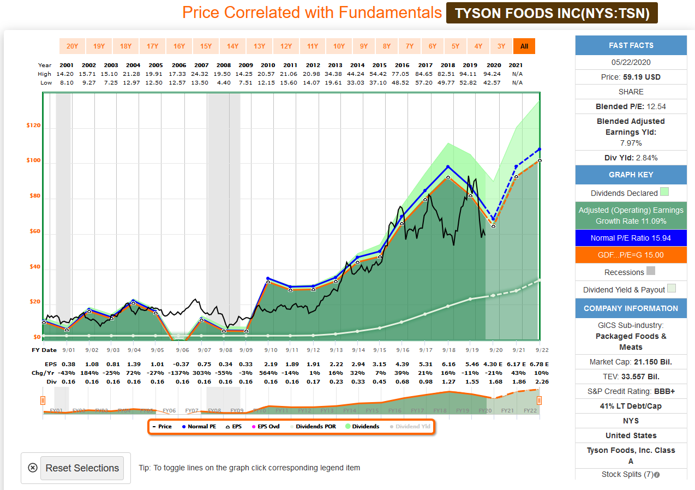Switch to the 3Y range

coord(501,46)
